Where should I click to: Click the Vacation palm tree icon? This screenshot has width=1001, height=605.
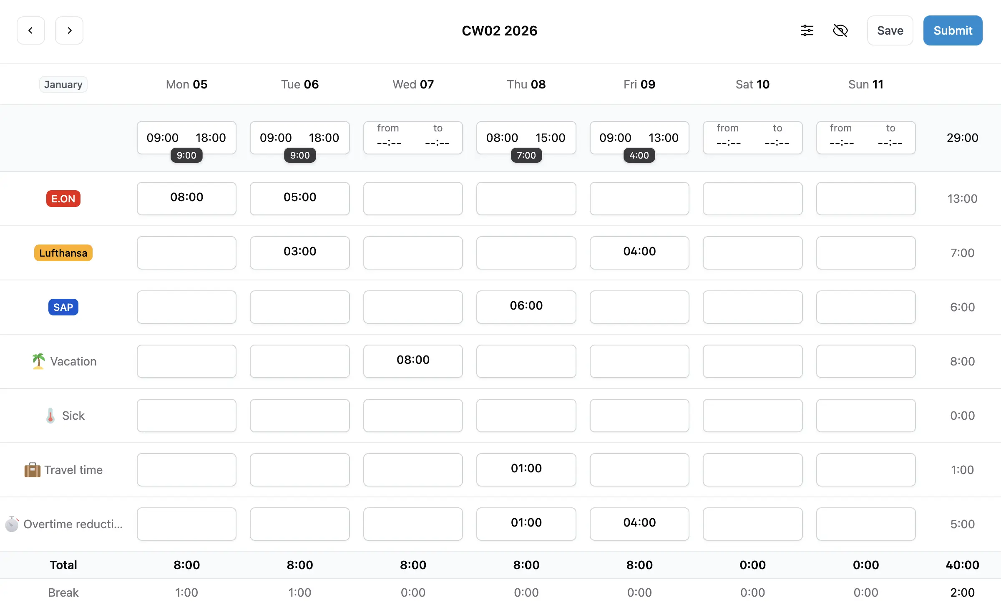(38, 361)
